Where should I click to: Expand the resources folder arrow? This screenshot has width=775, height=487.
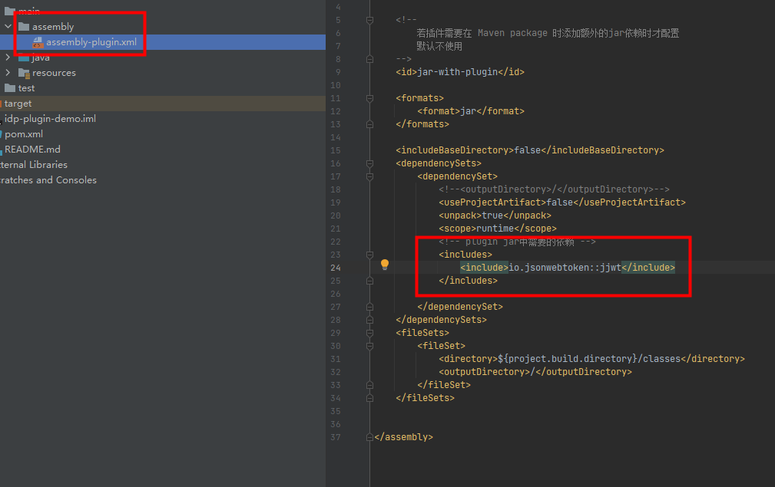(8, 73)
